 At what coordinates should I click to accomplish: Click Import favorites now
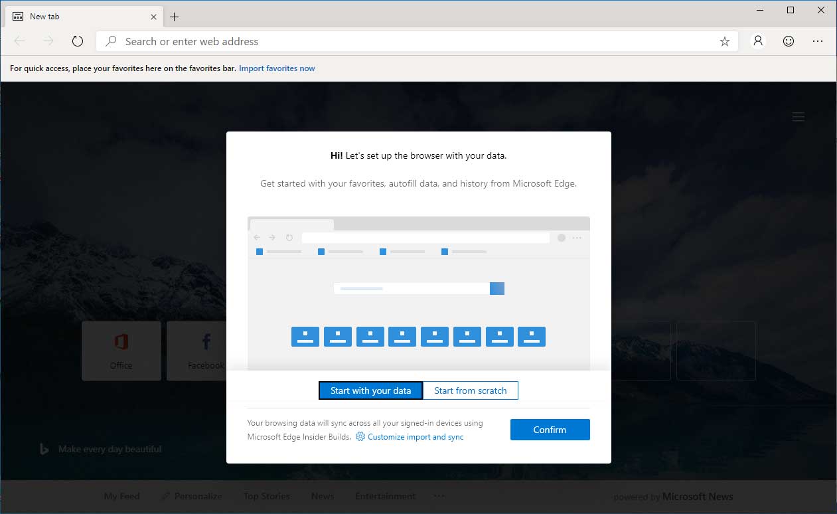click(277, 68)
